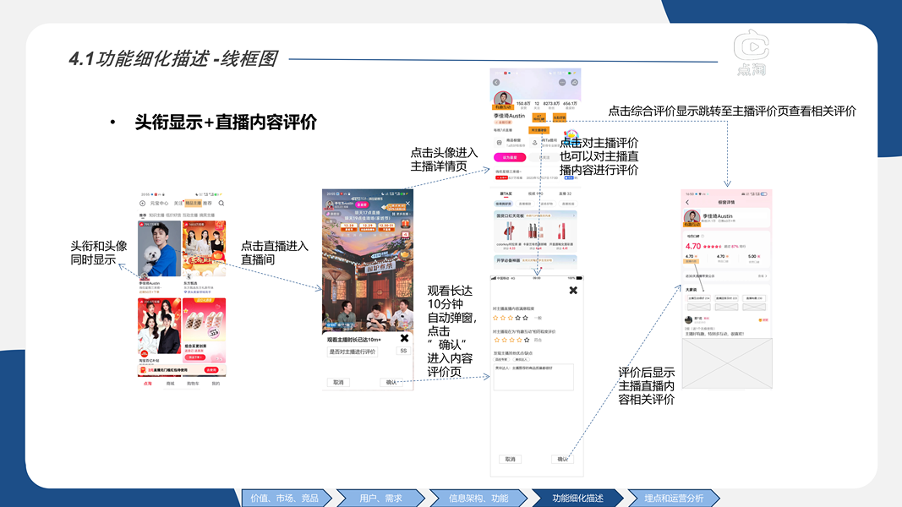Select the 元宝中心 tab in the feed mockup
The height and width of the screenshot is (507, 902).
point(159,204)
